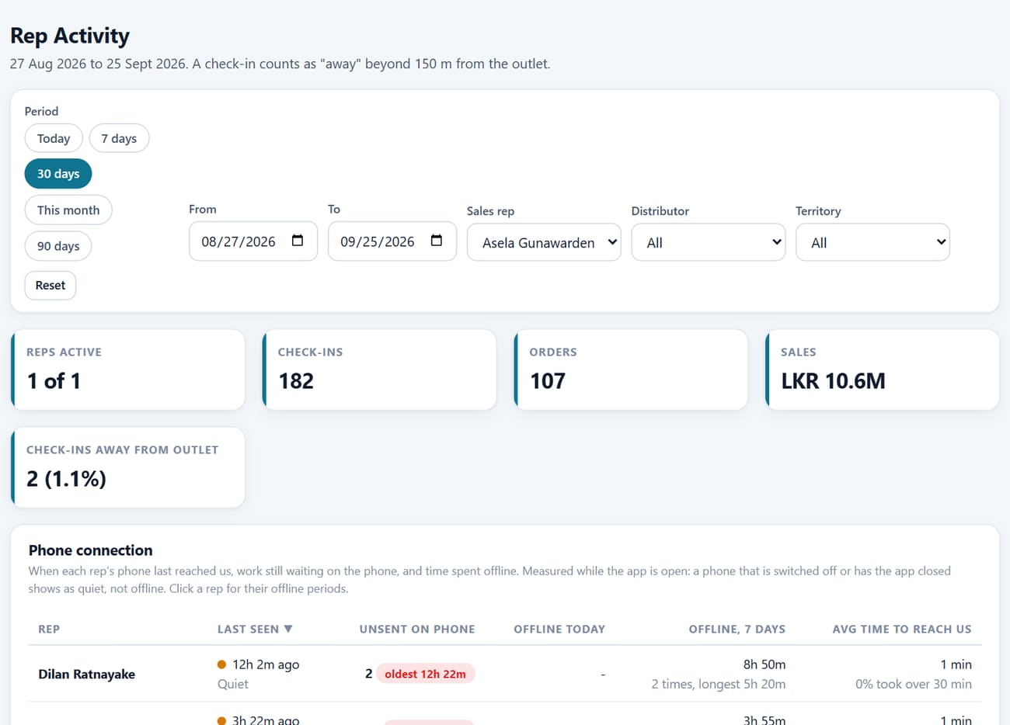Sort by the Unsent on Phone column
1010x725 pixels.
pos(417,629)
